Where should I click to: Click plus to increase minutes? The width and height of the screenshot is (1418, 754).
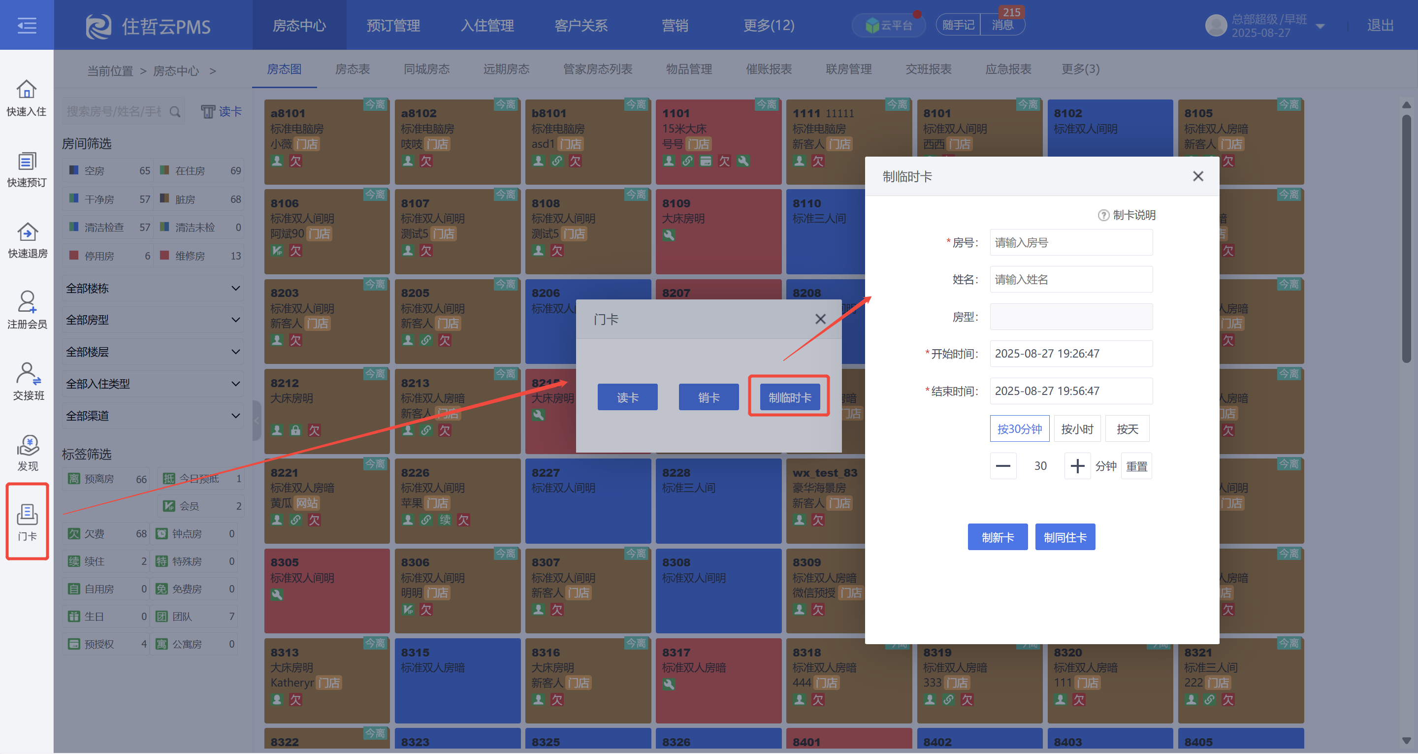[x=1077, y=466]
